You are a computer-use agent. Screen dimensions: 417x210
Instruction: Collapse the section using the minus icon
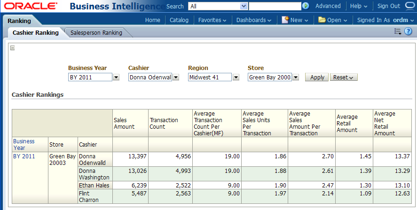tap(13, 47)
